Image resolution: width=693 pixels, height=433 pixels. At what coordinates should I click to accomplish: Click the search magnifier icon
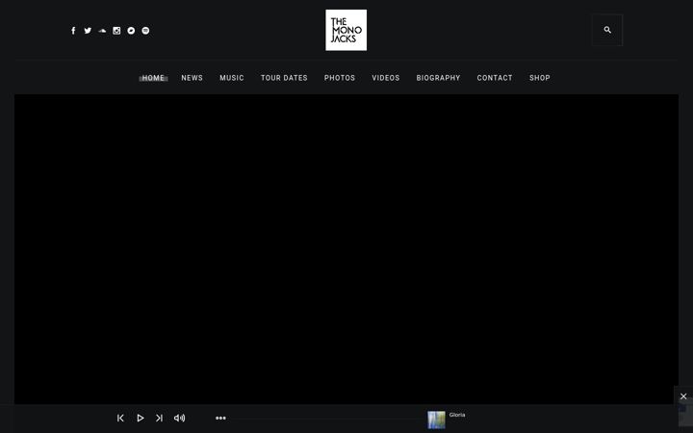[x=607, y=30]
